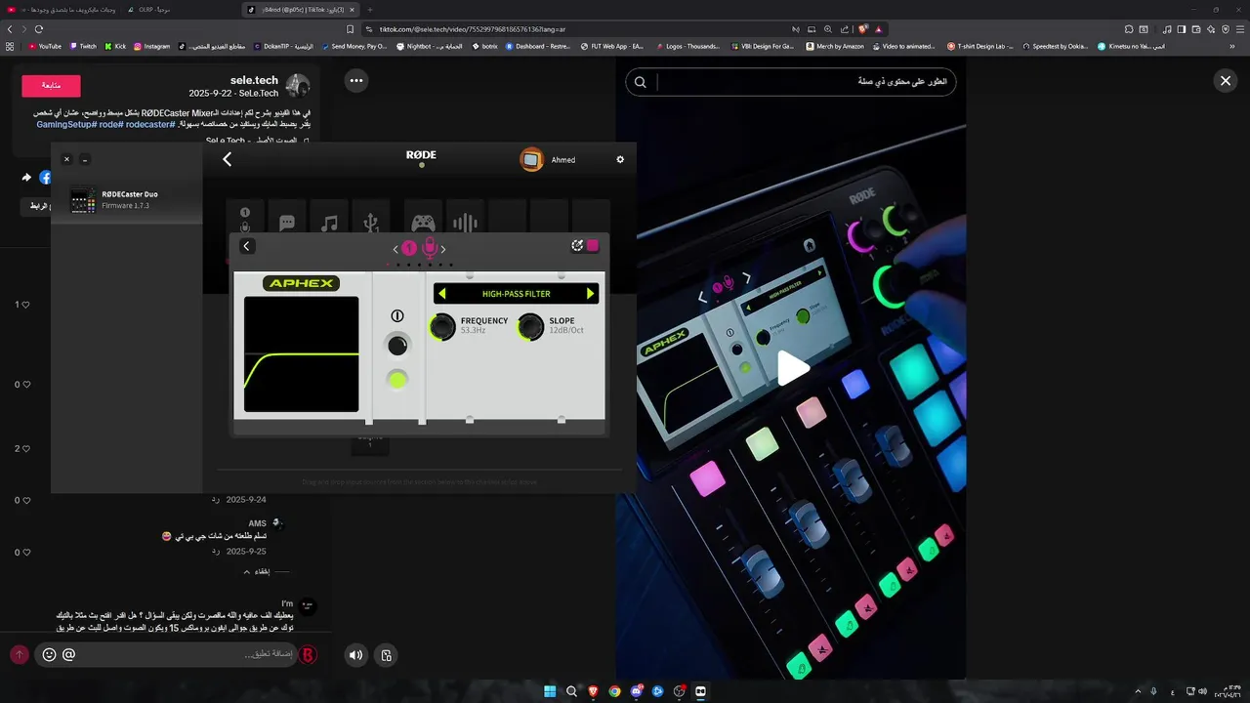This screenshot has width=1250, height=703.
Task: Click the 53.3Hz frequency value
Action: (474, 331)
